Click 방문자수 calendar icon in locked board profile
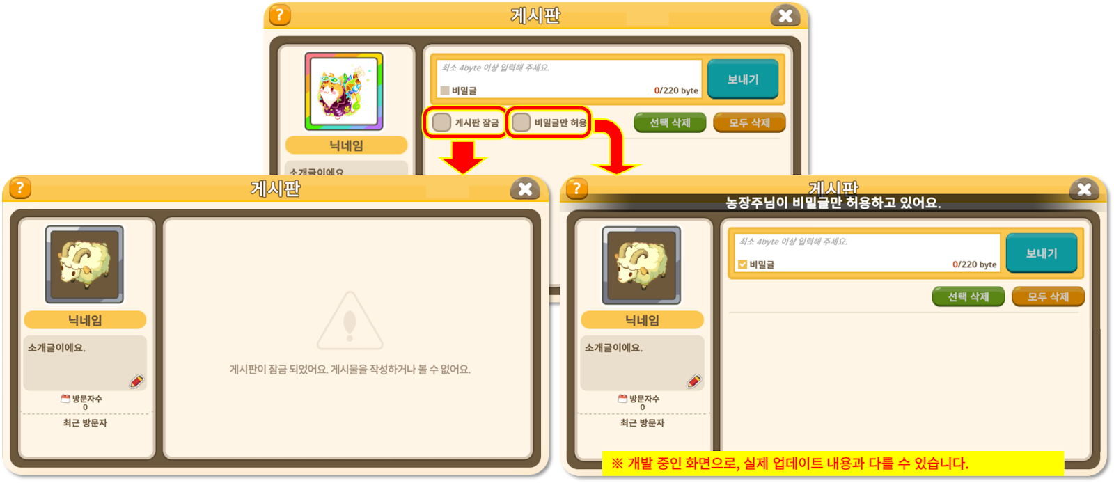 tap(65, 399)
